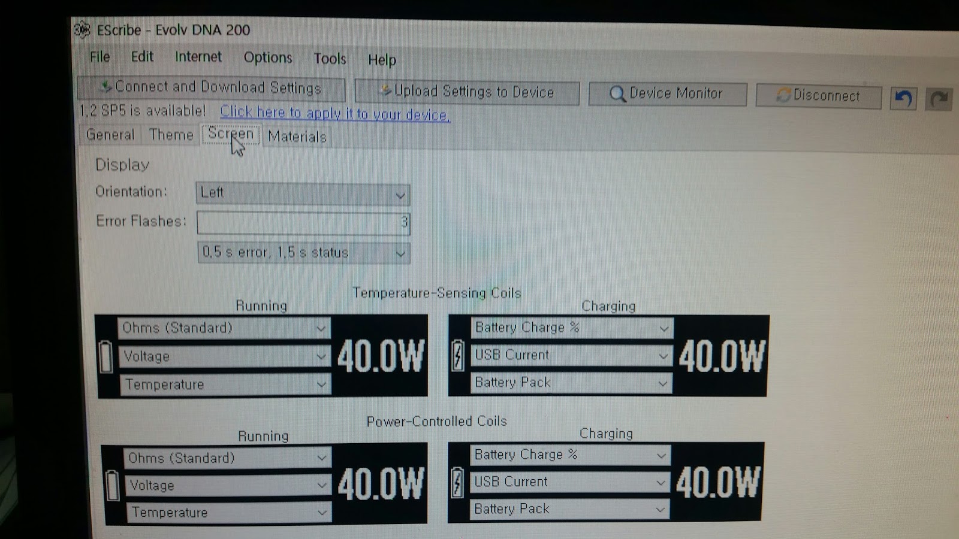The height and width of the screenshot is (539, 959).
Task: Click the link to apply the update
Action: click(334, 113)
